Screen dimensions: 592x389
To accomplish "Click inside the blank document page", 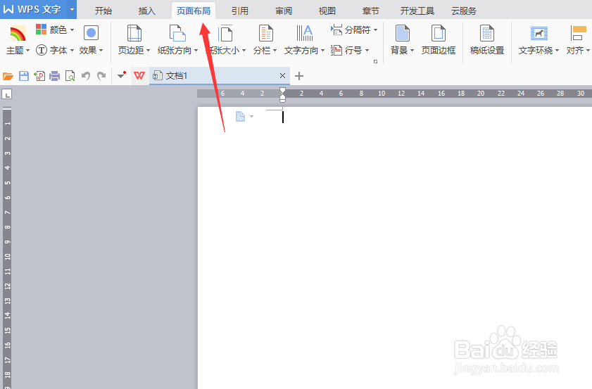I will tap(394, 247).
